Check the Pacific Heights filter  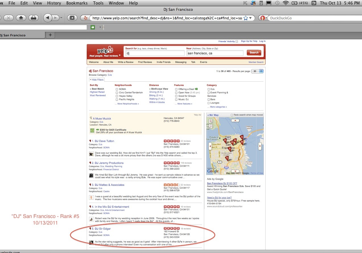click(x=117, y=100)
